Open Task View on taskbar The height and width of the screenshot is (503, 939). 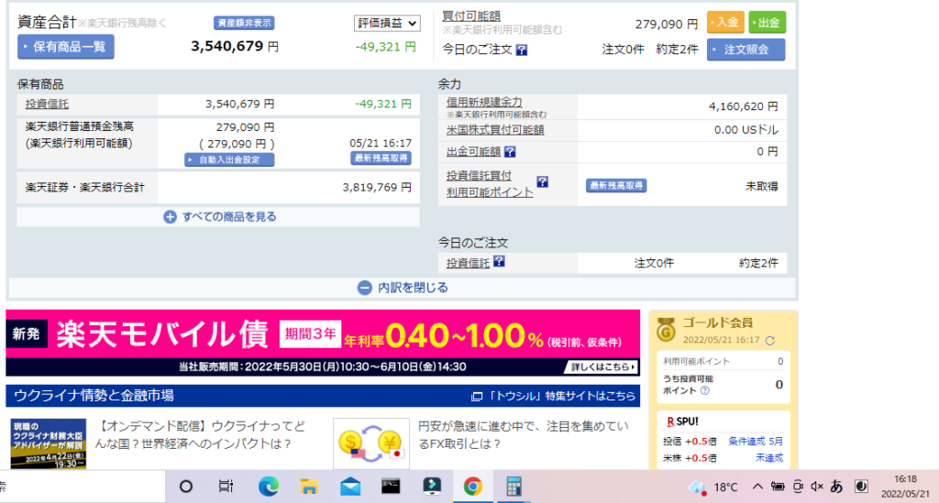pos(226,487)
